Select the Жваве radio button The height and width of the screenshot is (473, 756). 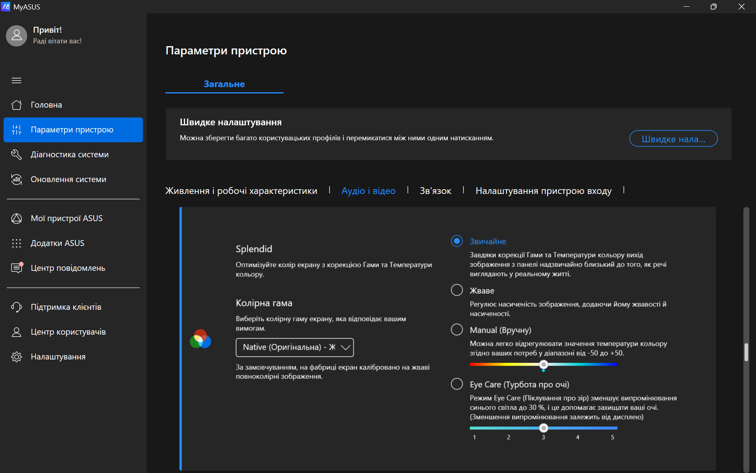[x=457, y=290]
